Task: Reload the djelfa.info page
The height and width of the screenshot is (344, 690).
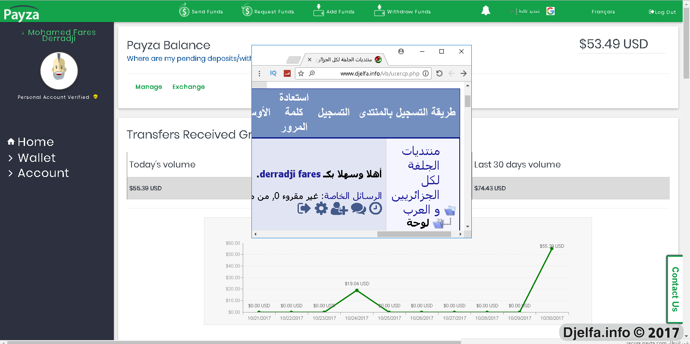Action: [x=439, y=73]
